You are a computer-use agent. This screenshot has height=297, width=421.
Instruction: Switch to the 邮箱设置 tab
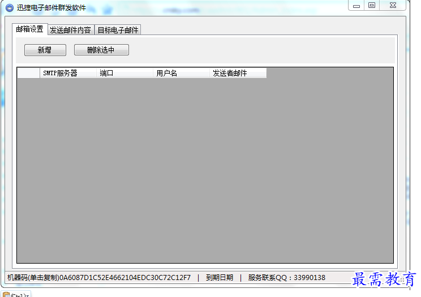[30, 29]
